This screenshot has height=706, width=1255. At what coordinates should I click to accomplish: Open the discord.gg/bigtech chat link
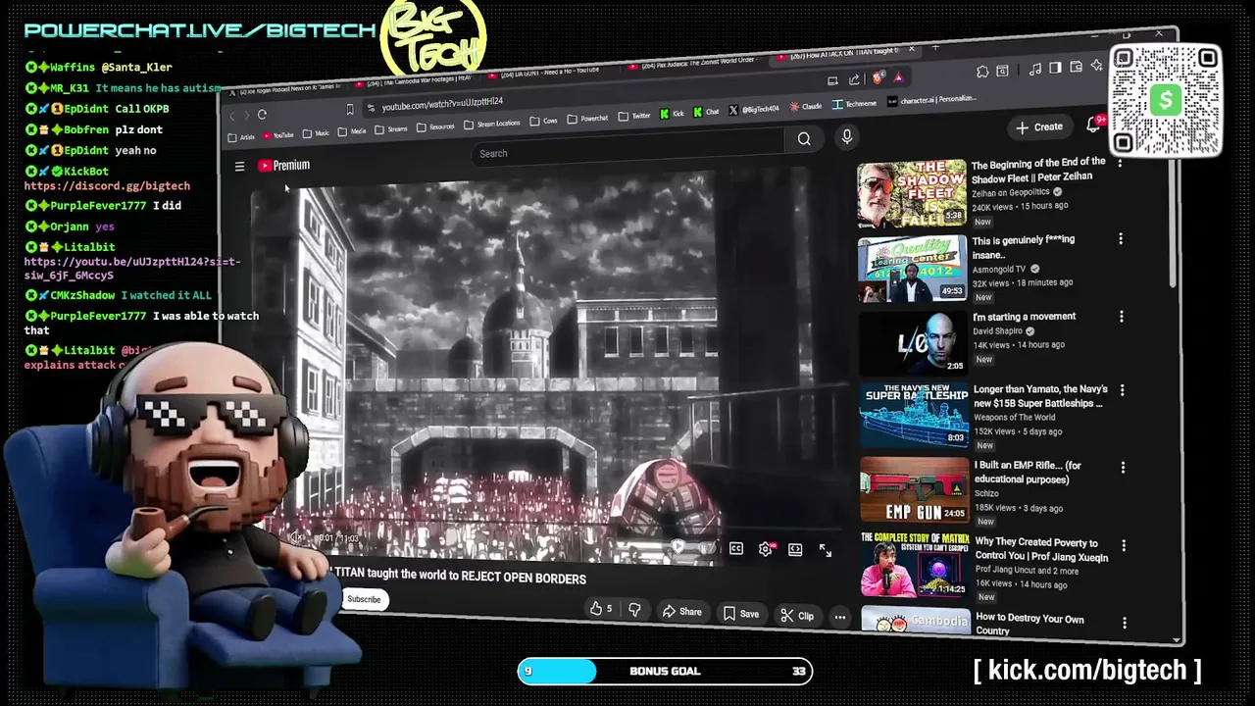[107, 185]
